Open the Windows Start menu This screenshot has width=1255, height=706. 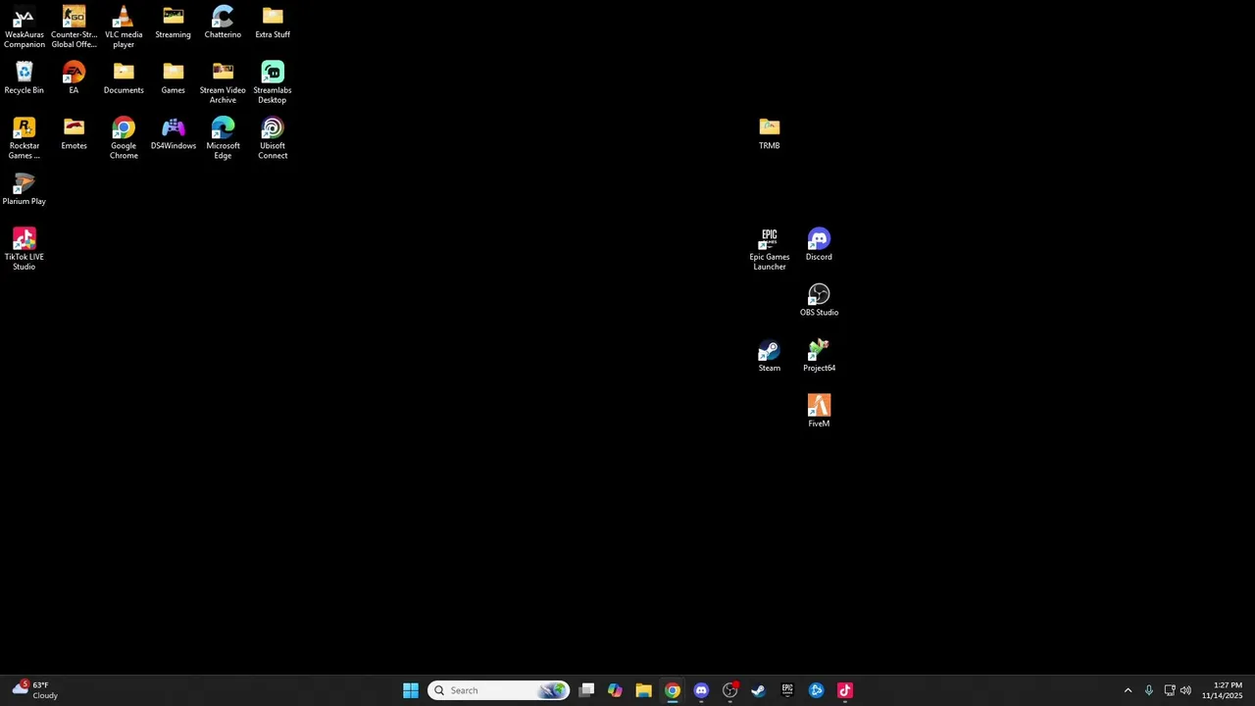click(x=411, y=690)
